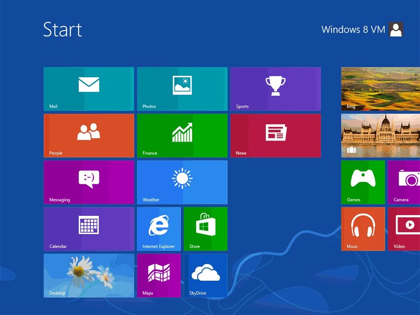Launch Internet Explorer
420x315 pixels.
pyautogui.click(x=159, y=229)
